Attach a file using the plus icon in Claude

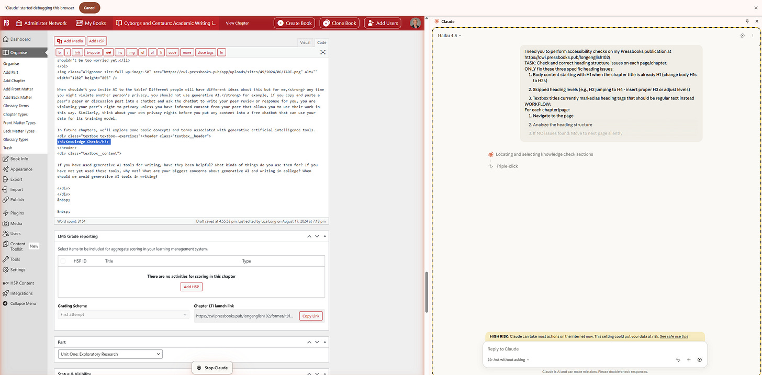[x=689, y=360]
